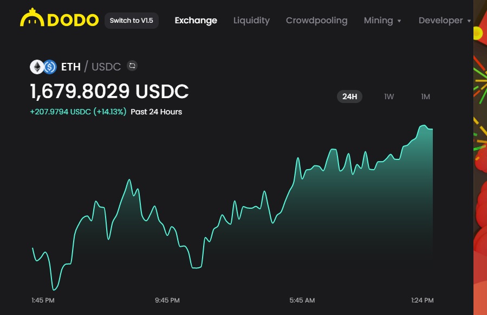Click the Past 24 Hours label
Viewport: 487px width, 315px height.
tap(156, 112)
